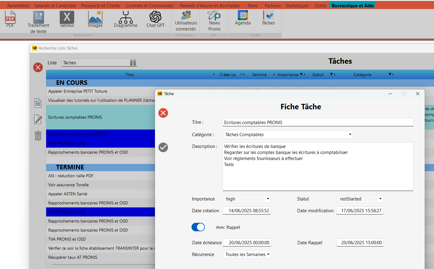This screenshot has height=269, width=434.
Task: Open the Outils menu
Action: [x=321, y=5]
